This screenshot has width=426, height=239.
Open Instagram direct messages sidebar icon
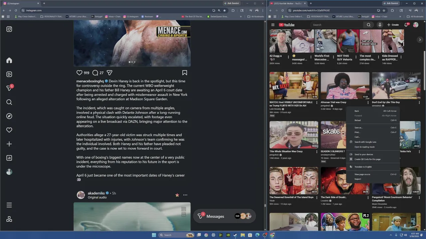tap(9, 88)
